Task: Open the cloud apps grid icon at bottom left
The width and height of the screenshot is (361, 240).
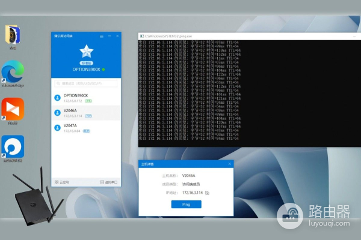Action: tap(57, 182)
